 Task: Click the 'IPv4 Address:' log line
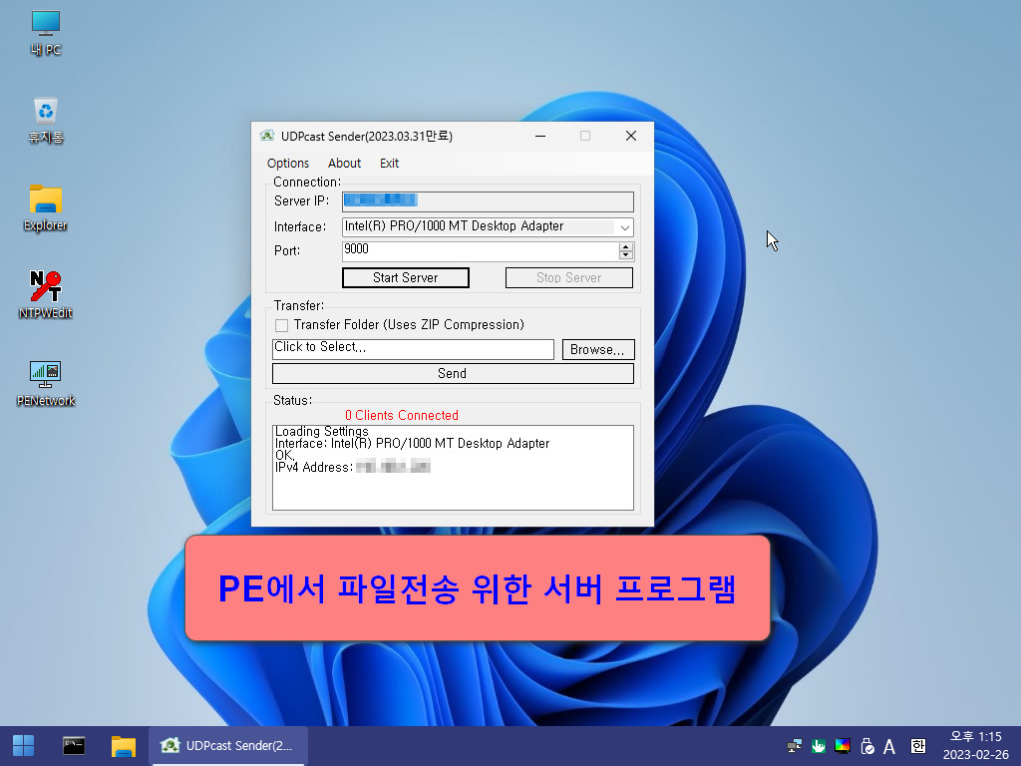(x=352, y=467)
